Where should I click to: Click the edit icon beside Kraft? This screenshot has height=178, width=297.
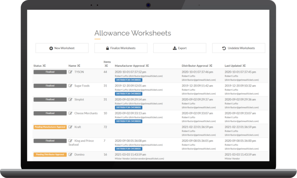coord(70,127)
